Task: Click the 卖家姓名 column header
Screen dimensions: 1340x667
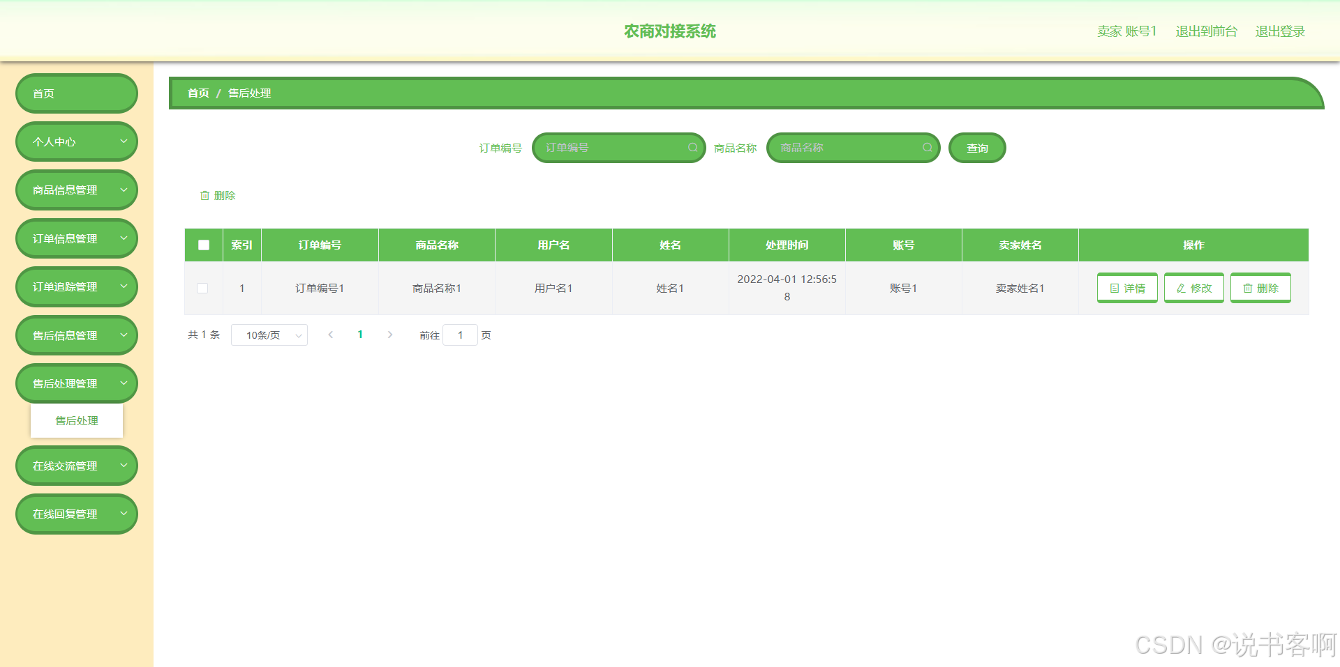Action: pyautogui.click(x=1020, y=245)
